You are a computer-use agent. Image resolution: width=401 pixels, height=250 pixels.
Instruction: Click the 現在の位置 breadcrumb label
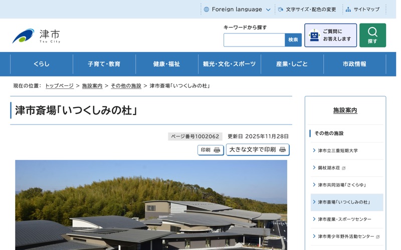pos(27,86)
